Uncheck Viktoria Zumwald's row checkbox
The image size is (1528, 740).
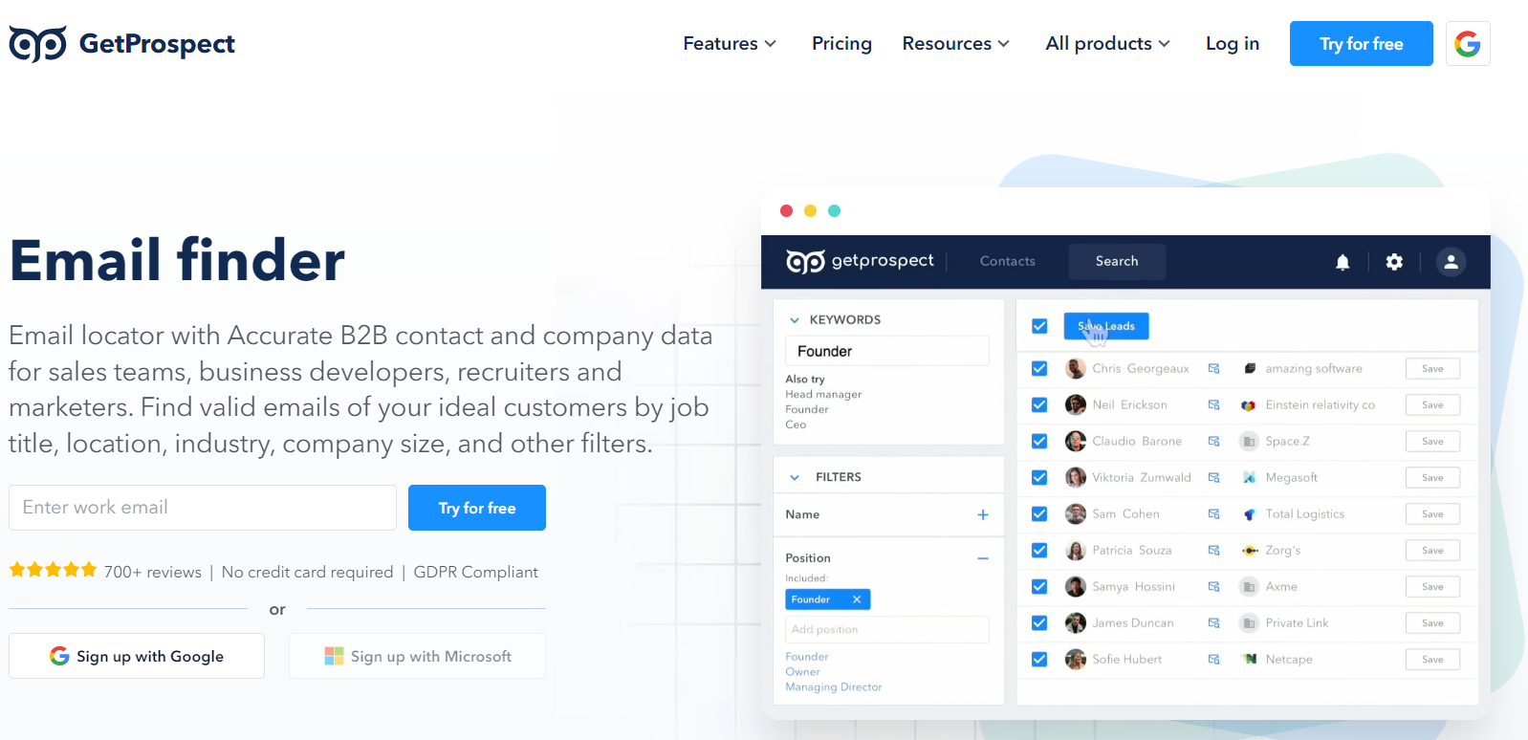click(x=1039, y=477)
